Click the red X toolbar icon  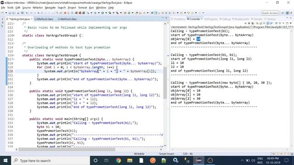click(x=65, y=13)
